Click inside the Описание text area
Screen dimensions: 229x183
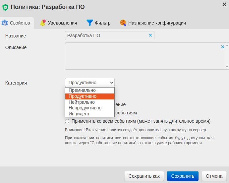143,56
